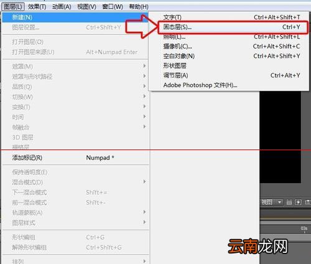The height and width of the screenshot is (264, 311).
Task: Click the 打开图层来源(U) menu item
Action: 76,52
